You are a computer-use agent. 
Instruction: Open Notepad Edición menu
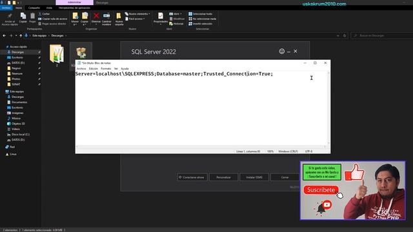click(x=94, y=68)
